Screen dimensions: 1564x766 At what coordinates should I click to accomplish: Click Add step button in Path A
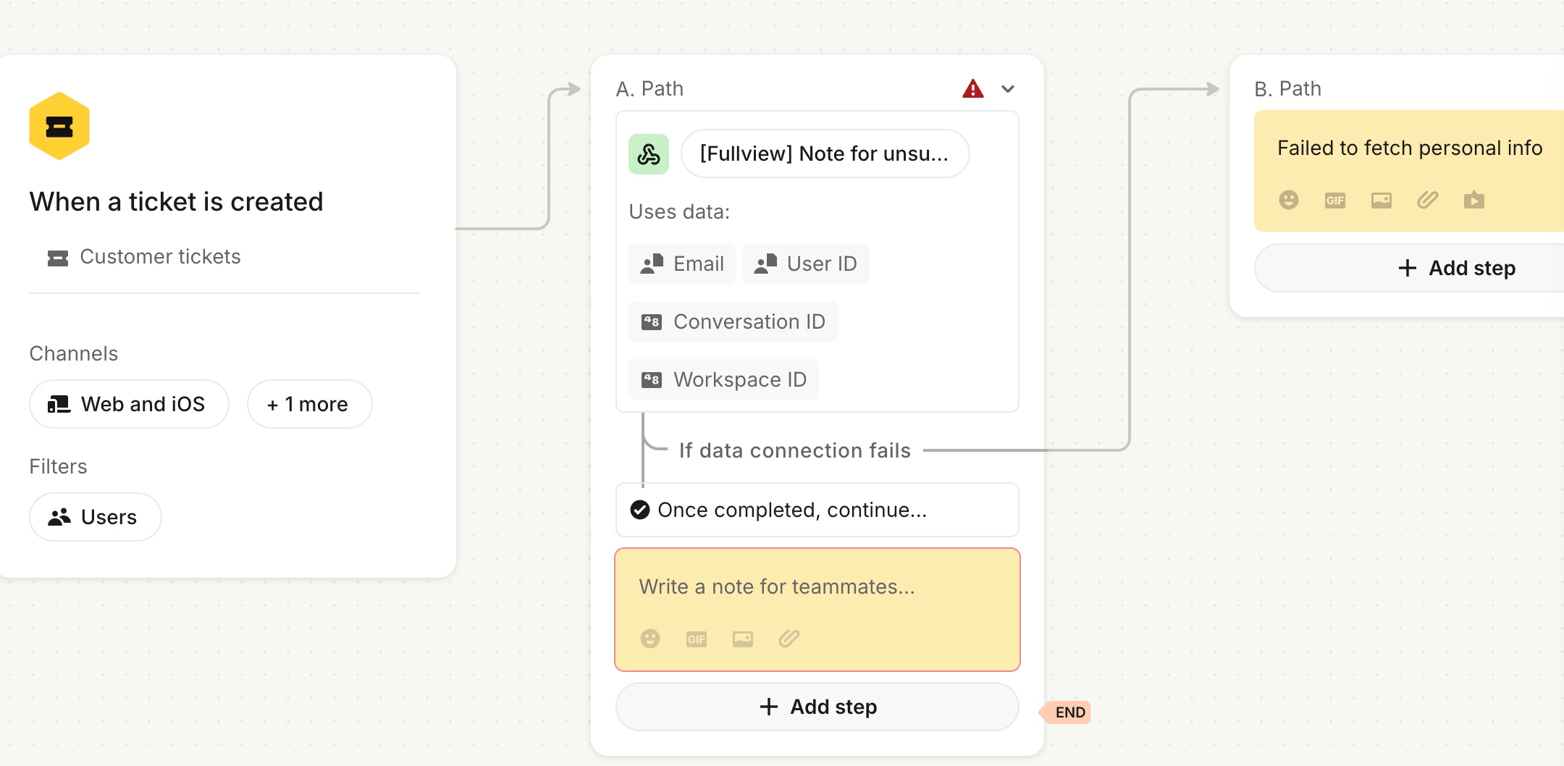[817, 707]
